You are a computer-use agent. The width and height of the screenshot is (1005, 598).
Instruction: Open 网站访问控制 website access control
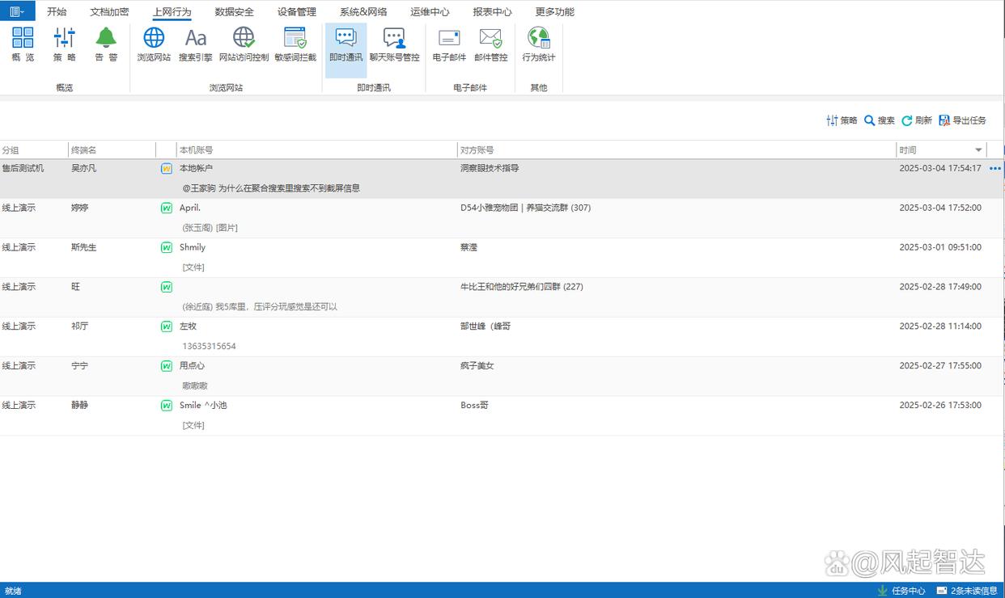(x=244, y=45)
